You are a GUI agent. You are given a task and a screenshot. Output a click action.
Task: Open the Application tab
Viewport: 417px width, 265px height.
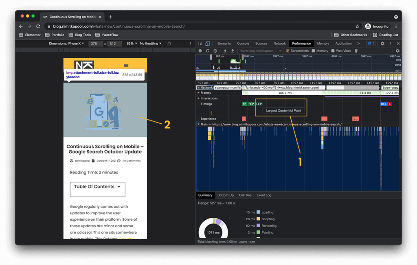[343, 44]
